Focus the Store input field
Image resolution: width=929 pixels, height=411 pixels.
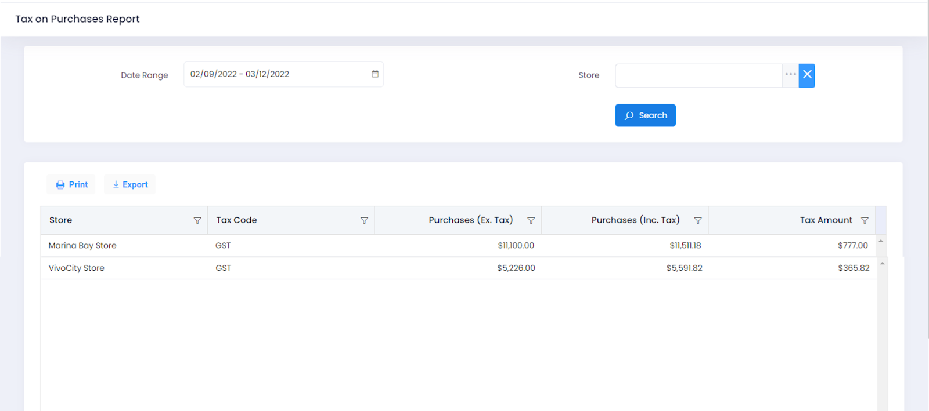(698, 75)
